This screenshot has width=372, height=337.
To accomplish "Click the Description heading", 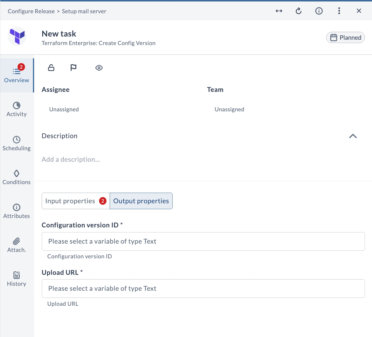I will (x=60, y=136).
